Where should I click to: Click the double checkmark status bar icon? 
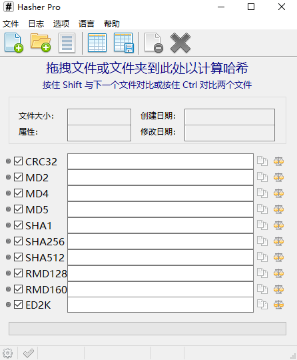[x=29, y=353]
